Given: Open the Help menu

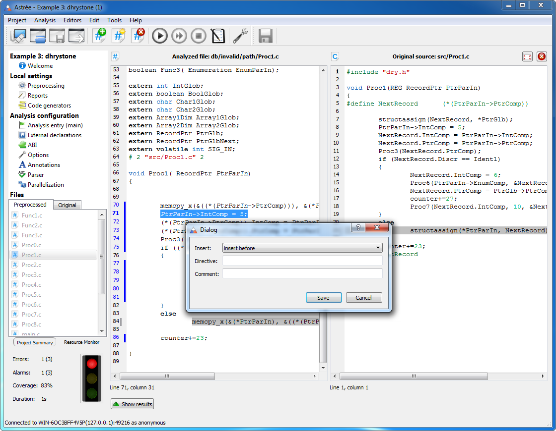Looking at the screenshot, I should pos(136,20).
